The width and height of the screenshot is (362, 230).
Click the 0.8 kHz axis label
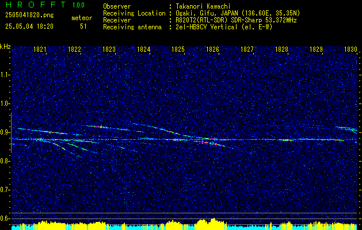(5, 161)
